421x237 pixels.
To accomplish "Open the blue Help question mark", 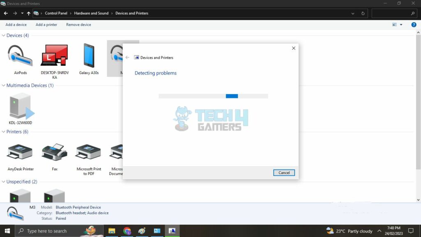I will pyautogui.click(x=414, y=24).
